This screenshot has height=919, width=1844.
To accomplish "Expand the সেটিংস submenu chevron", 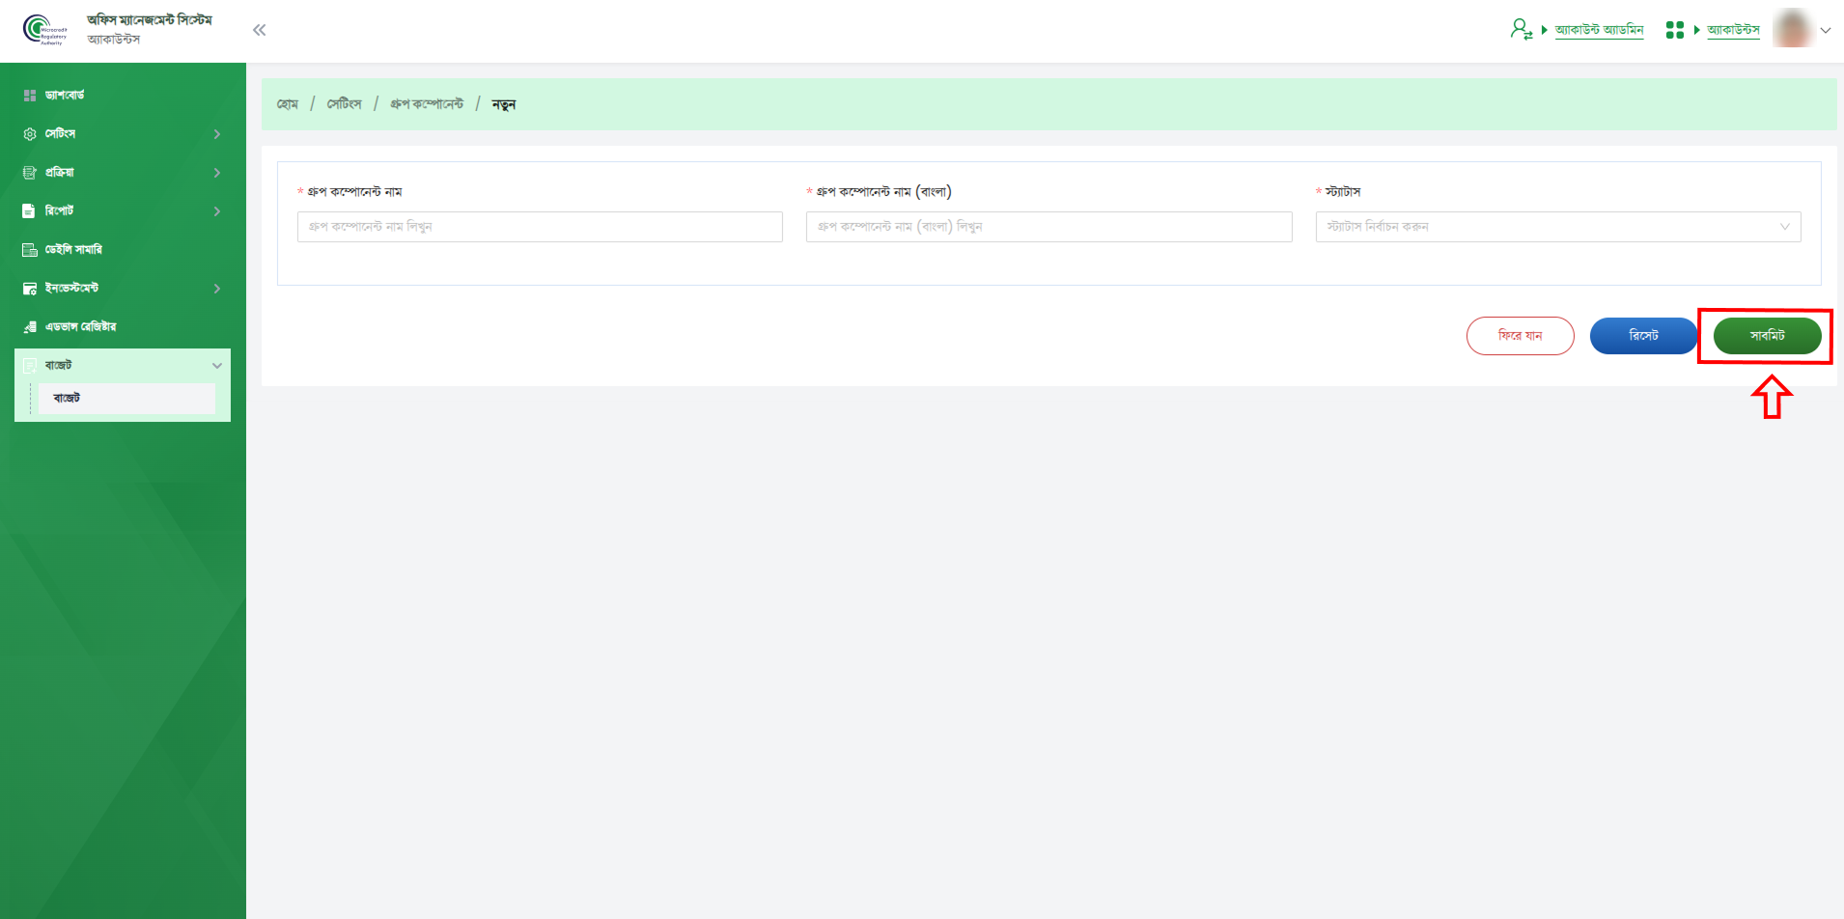I will (x=217, y=134).
